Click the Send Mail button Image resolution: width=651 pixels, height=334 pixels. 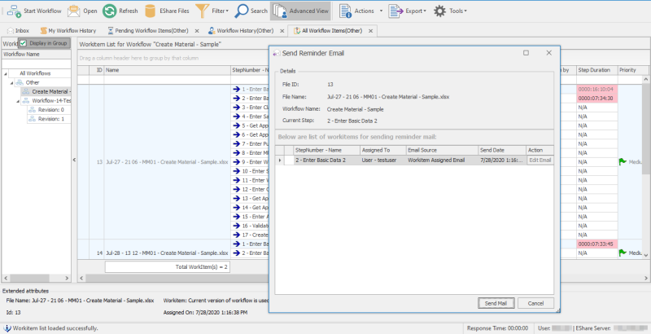pos(496,302)
